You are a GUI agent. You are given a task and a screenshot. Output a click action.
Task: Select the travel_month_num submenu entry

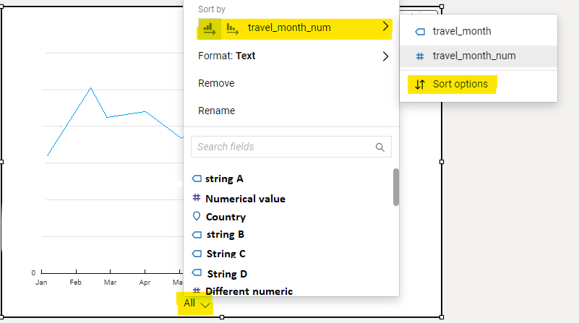click(473, 56)
